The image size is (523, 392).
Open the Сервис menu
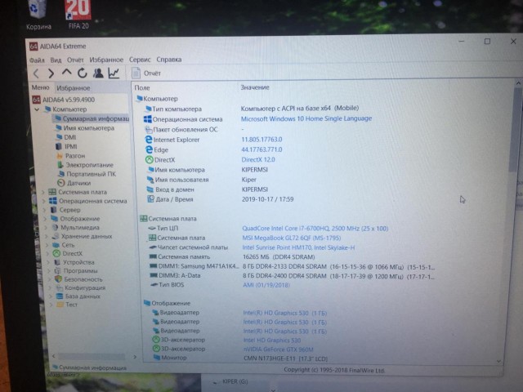140,60
